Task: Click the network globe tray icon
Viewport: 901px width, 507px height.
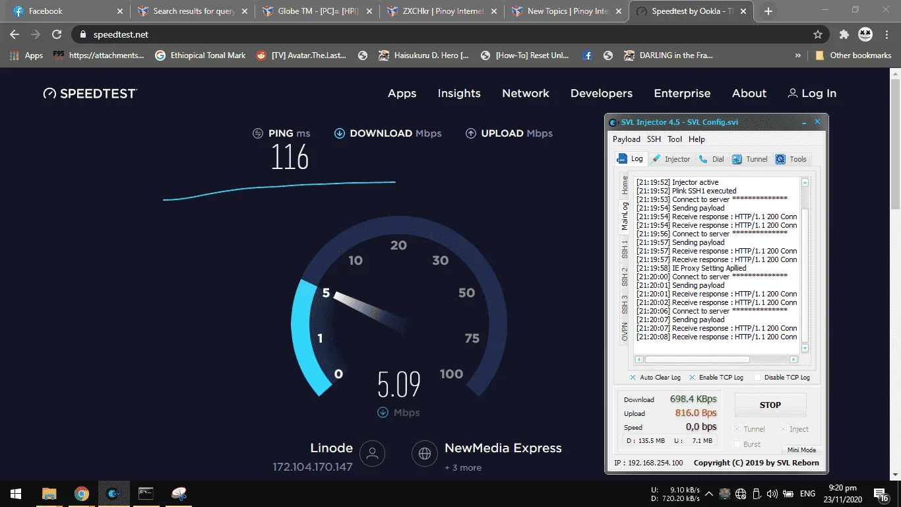Action: pyautogui.click(x=740, y=494)
